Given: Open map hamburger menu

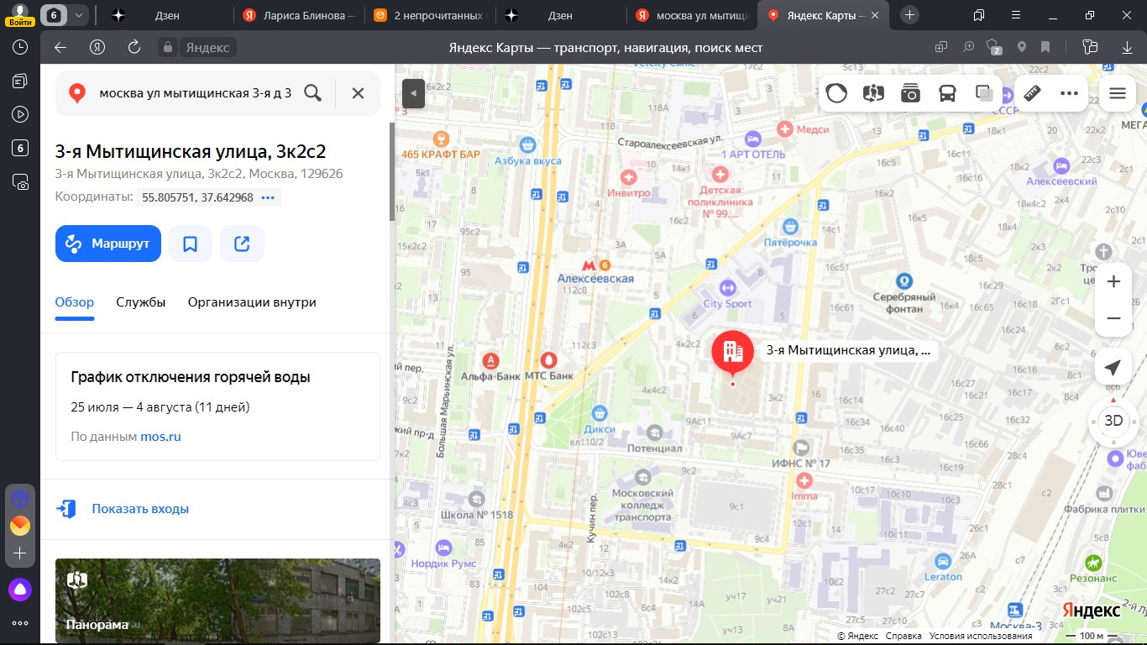Looking at the screenshot, I should point(1117,93).
